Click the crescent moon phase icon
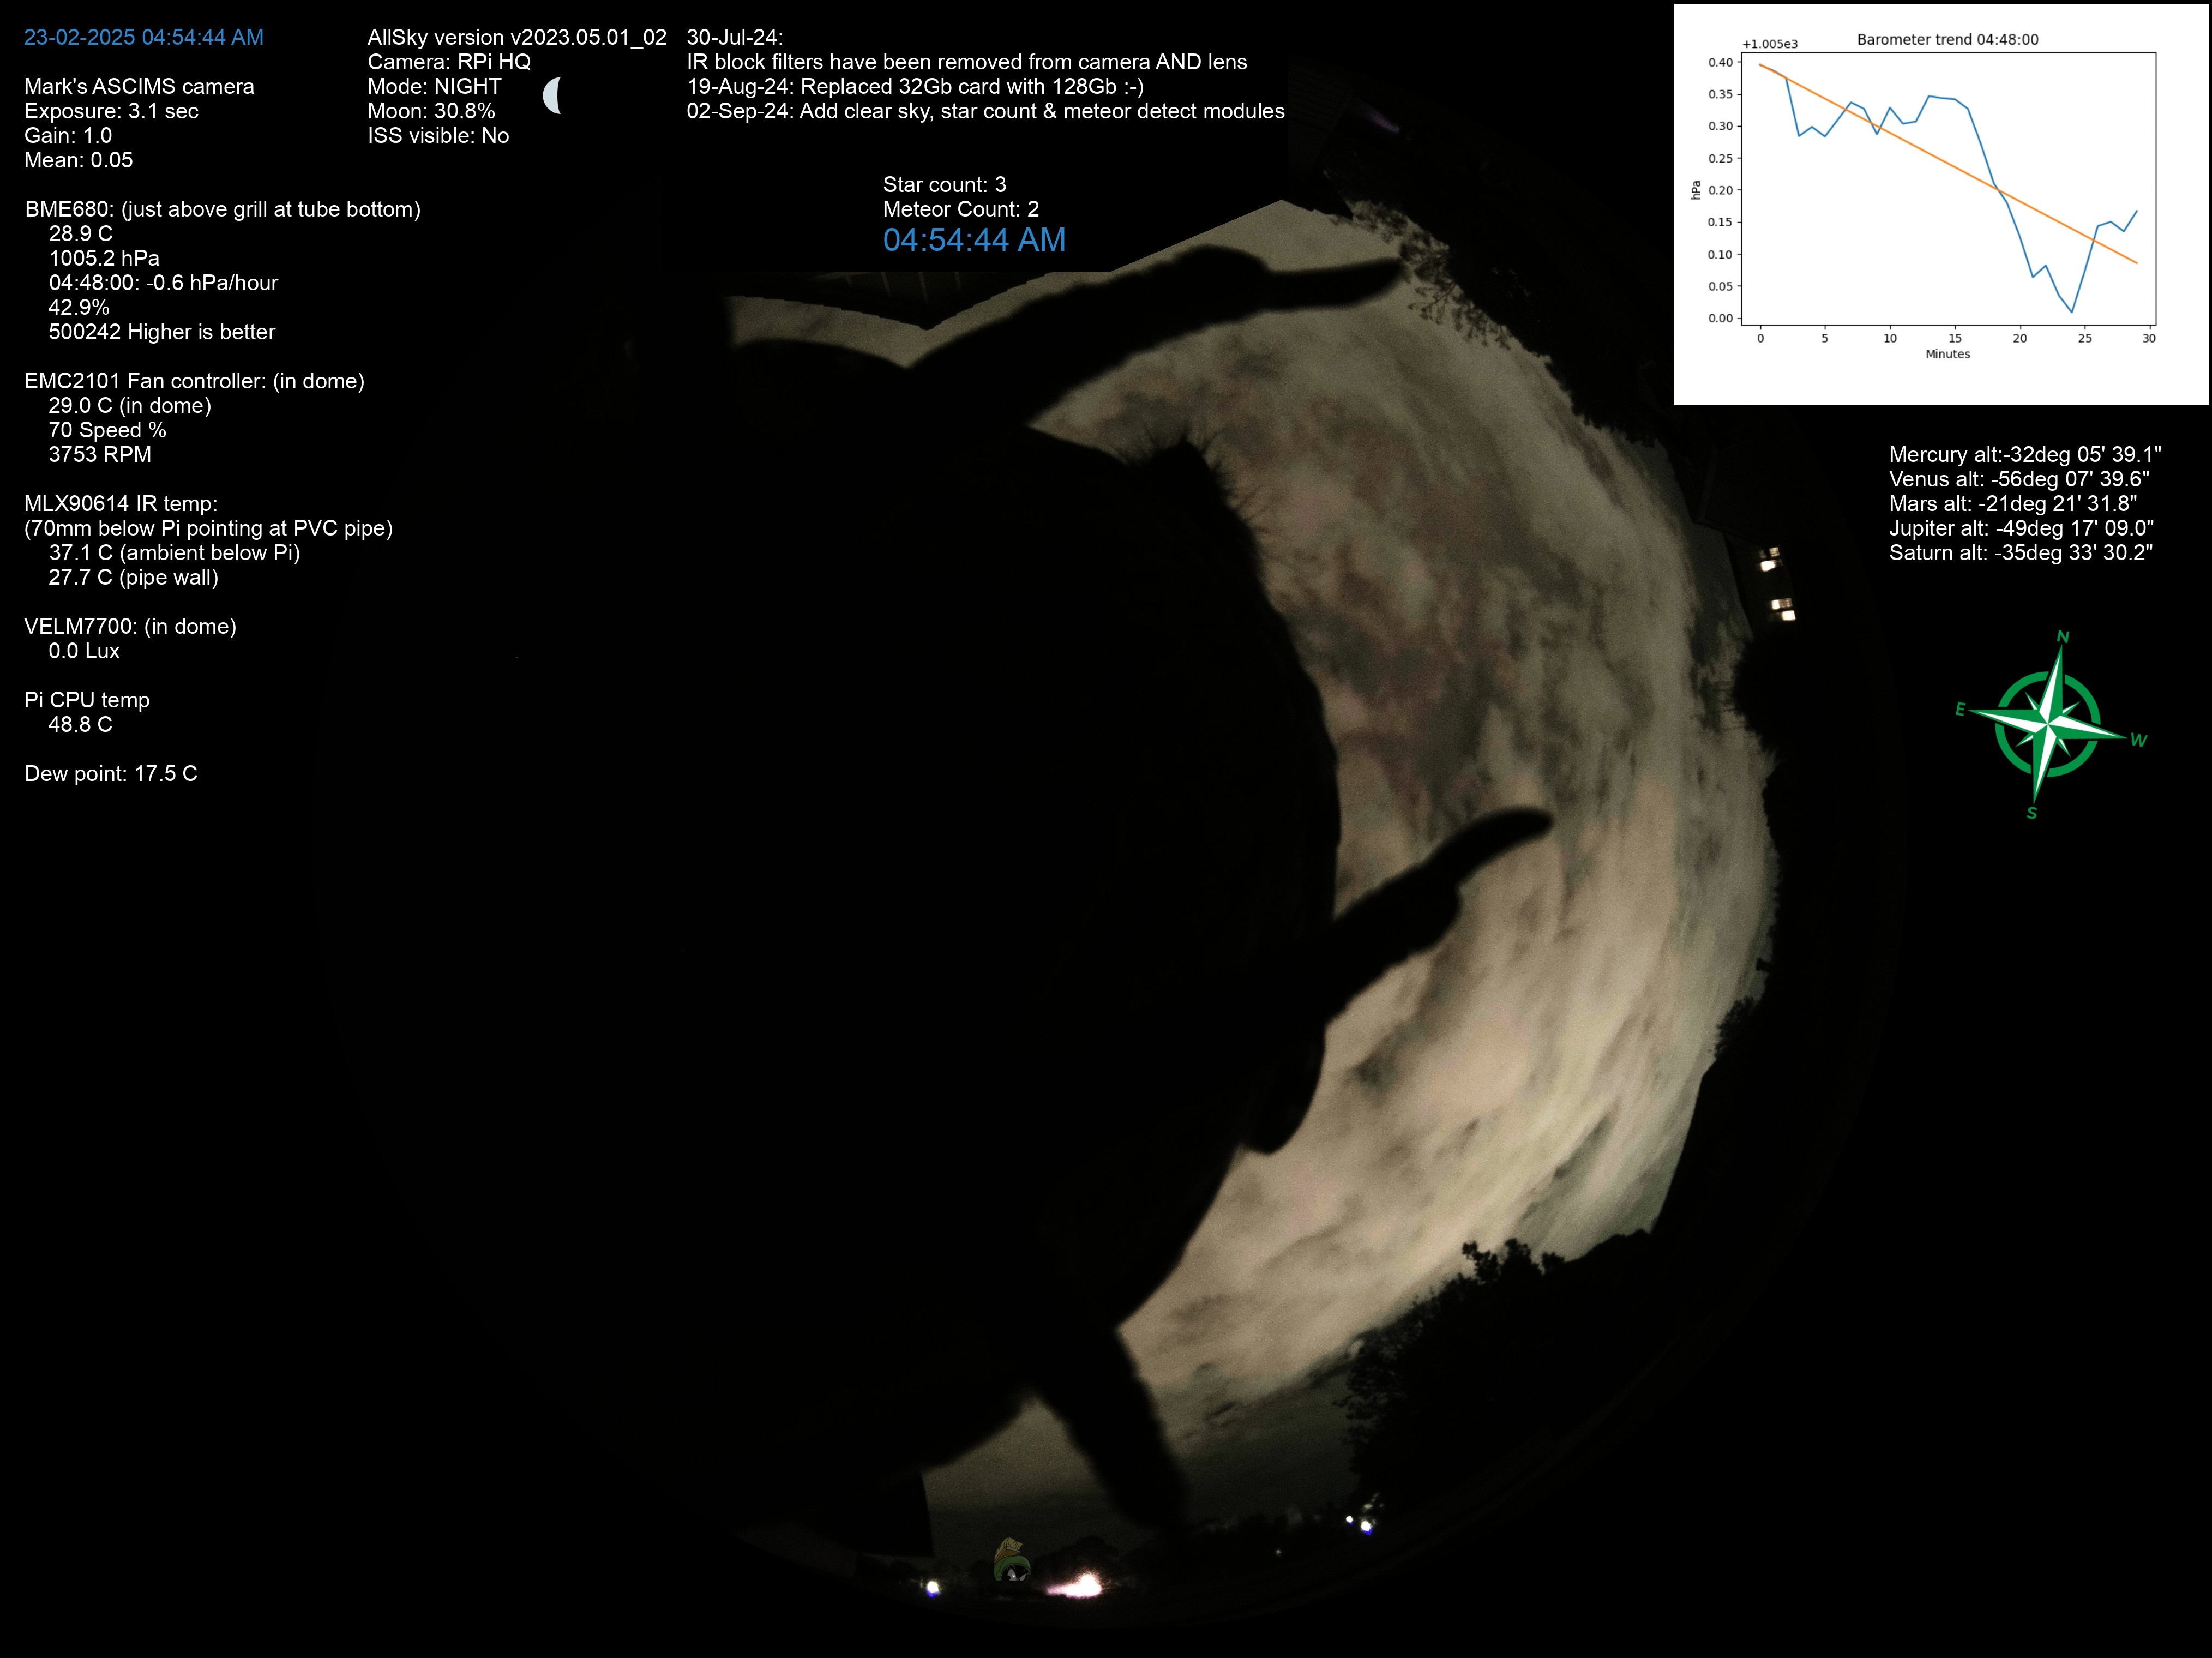This screenshot has height=1658, width=2212. click(551, 96)
